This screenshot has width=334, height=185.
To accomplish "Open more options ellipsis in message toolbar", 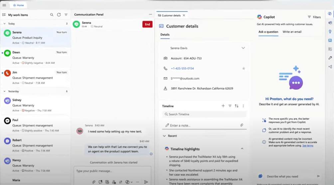I will pos(137,182).
